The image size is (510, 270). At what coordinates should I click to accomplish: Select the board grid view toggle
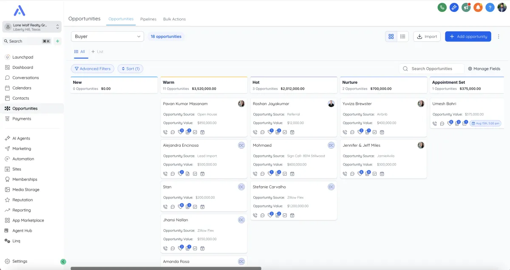click(x=391, y=37)
